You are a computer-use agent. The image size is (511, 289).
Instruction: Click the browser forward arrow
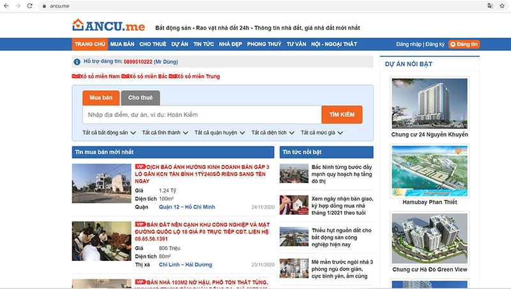coord(18,6)
